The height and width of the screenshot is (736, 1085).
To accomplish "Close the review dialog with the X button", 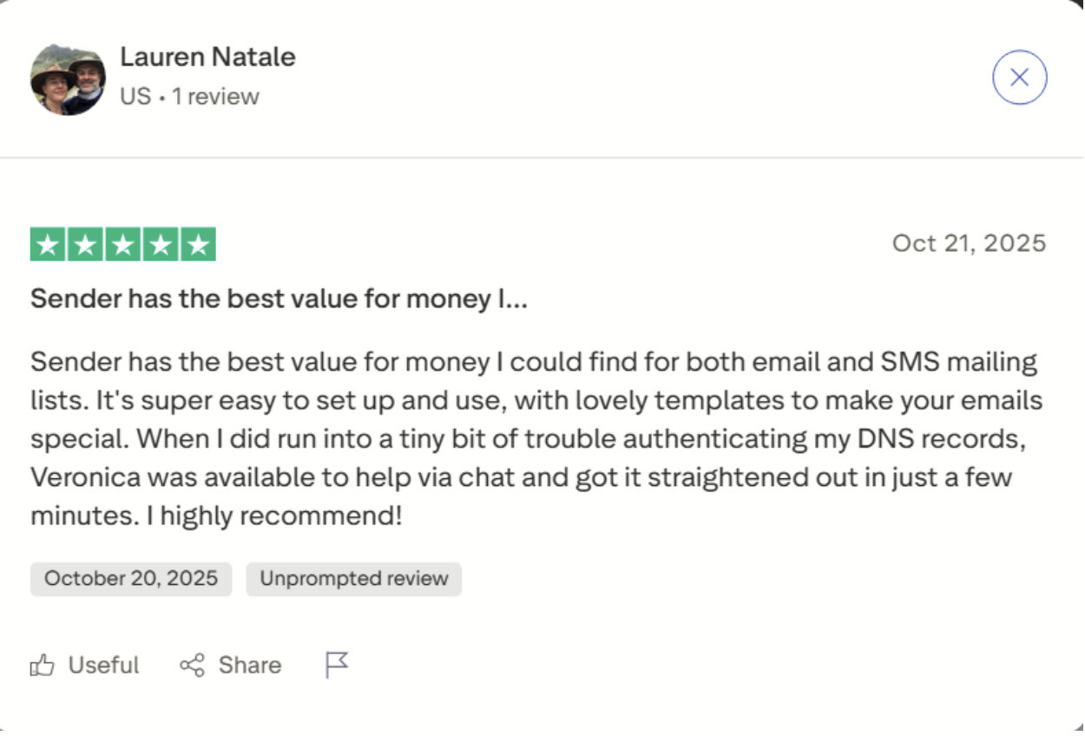I will pos(1019,78).
